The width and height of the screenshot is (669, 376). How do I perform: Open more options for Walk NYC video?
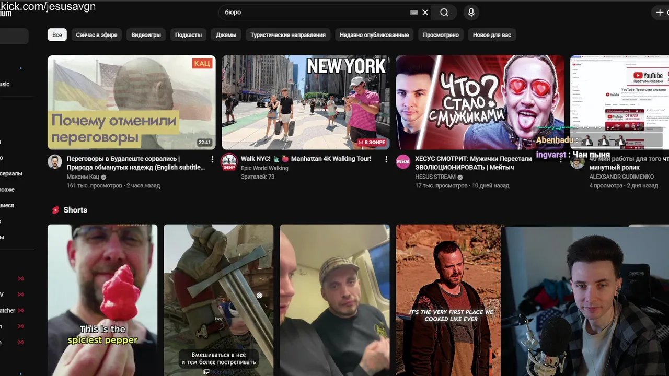[386, 159]
